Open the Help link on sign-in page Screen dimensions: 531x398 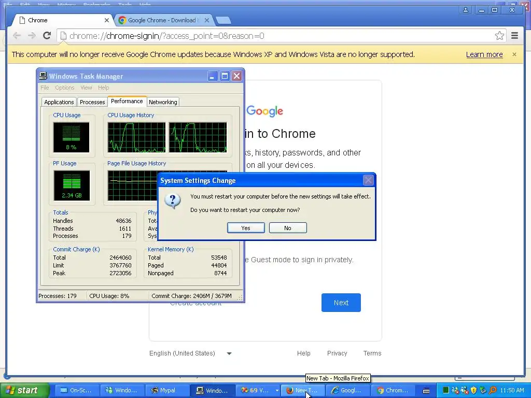[304, 353]
